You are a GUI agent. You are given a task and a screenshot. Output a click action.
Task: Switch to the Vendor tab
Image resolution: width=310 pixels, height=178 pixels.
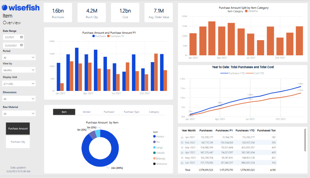click(x=86, y=112)
